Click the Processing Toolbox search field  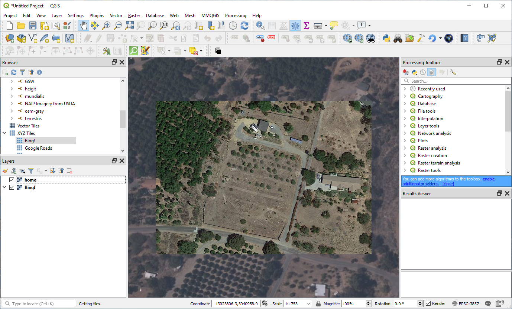coord(456,81)
